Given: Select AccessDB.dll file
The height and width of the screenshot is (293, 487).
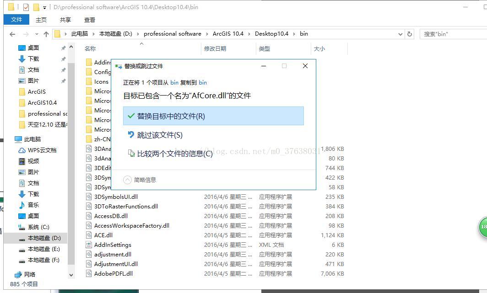Looking at the screenshot, I should click(x=111, y=216).
